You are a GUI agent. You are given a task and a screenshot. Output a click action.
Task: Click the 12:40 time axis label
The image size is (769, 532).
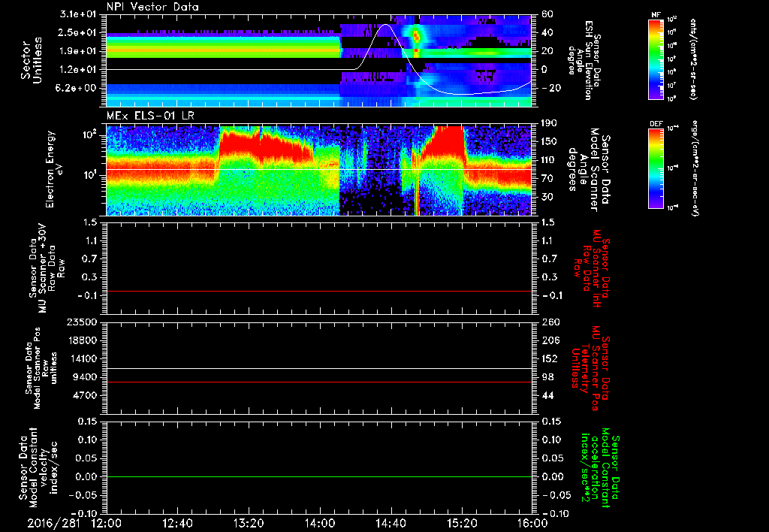[x=177, y=523]
